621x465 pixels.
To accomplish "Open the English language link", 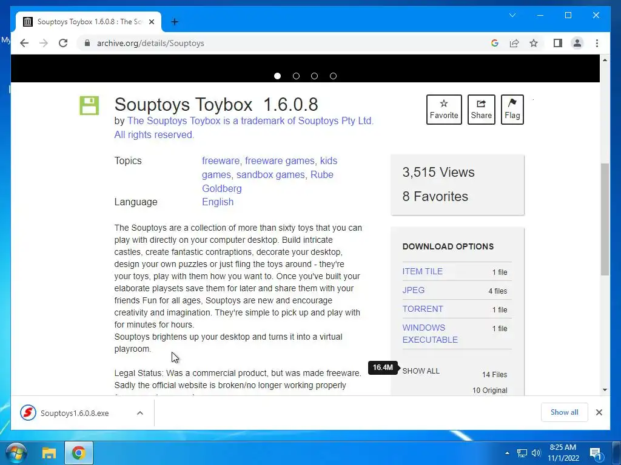I will [x=218, y=202].
